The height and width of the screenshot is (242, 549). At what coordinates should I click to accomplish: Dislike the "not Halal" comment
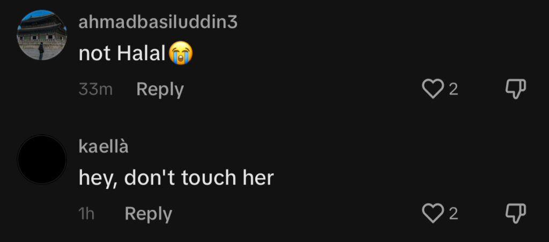[x=515, y=89]
